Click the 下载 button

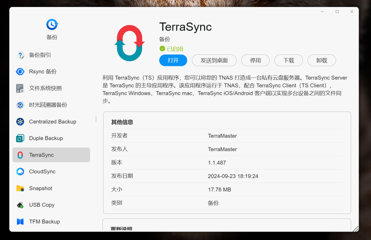pyautogui.click(x=288, y=61)
